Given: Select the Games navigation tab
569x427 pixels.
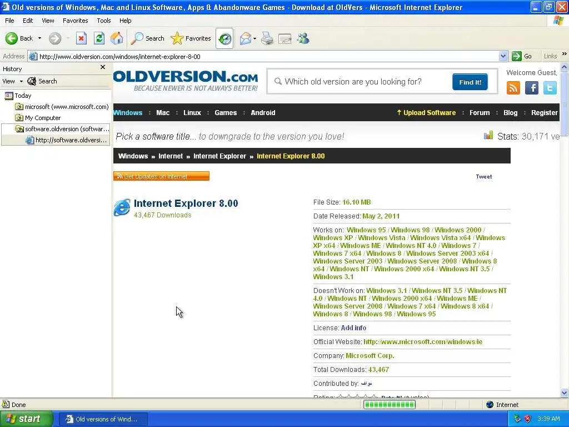Looking at the screenshot, I should coord(226,112).
